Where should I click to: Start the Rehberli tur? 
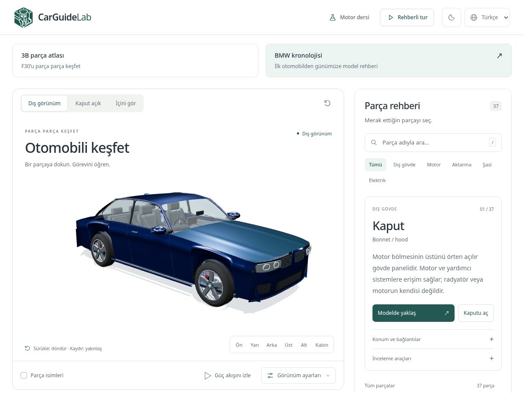tap(407, 17)
